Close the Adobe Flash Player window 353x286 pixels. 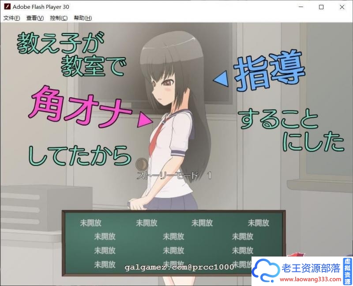342,7
